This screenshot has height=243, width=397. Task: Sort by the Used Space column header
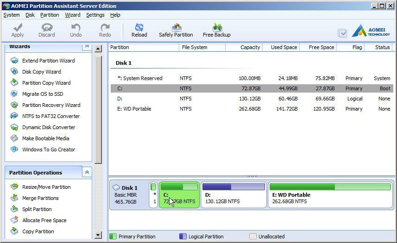point(281,47)
